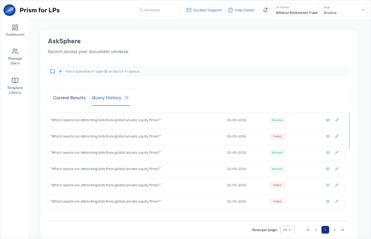Screen dimensions: 371x239
Task: Open the Help Center link
Action: (x=241, y=10)
